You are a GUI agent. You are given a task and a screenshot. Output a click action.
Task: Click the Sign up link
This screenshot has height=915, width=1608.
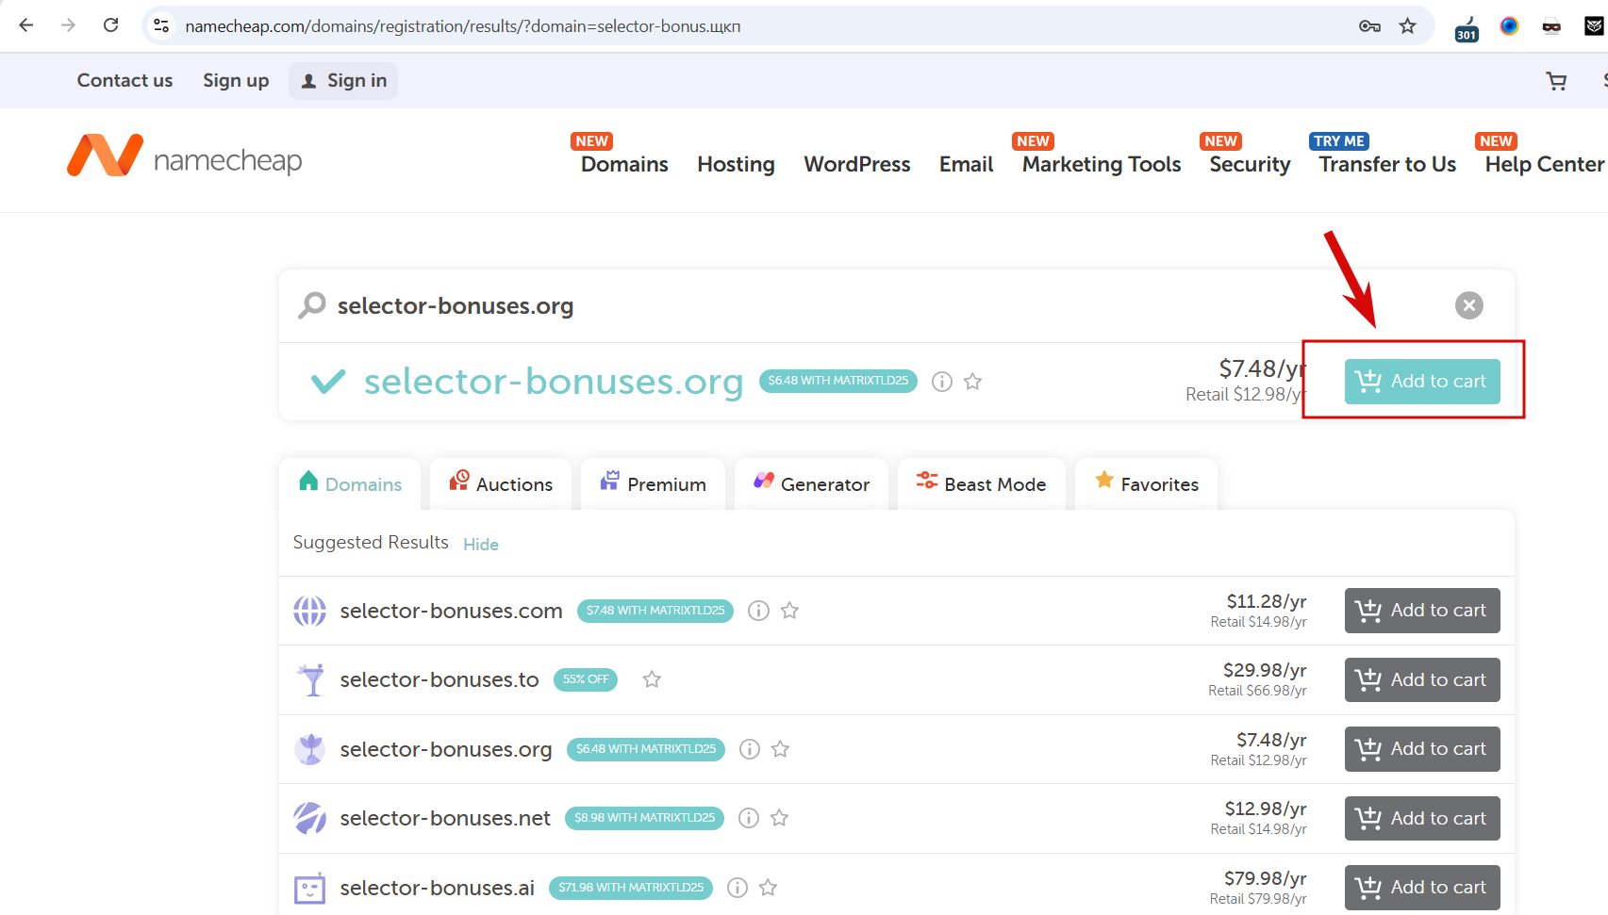click(236, 81)
